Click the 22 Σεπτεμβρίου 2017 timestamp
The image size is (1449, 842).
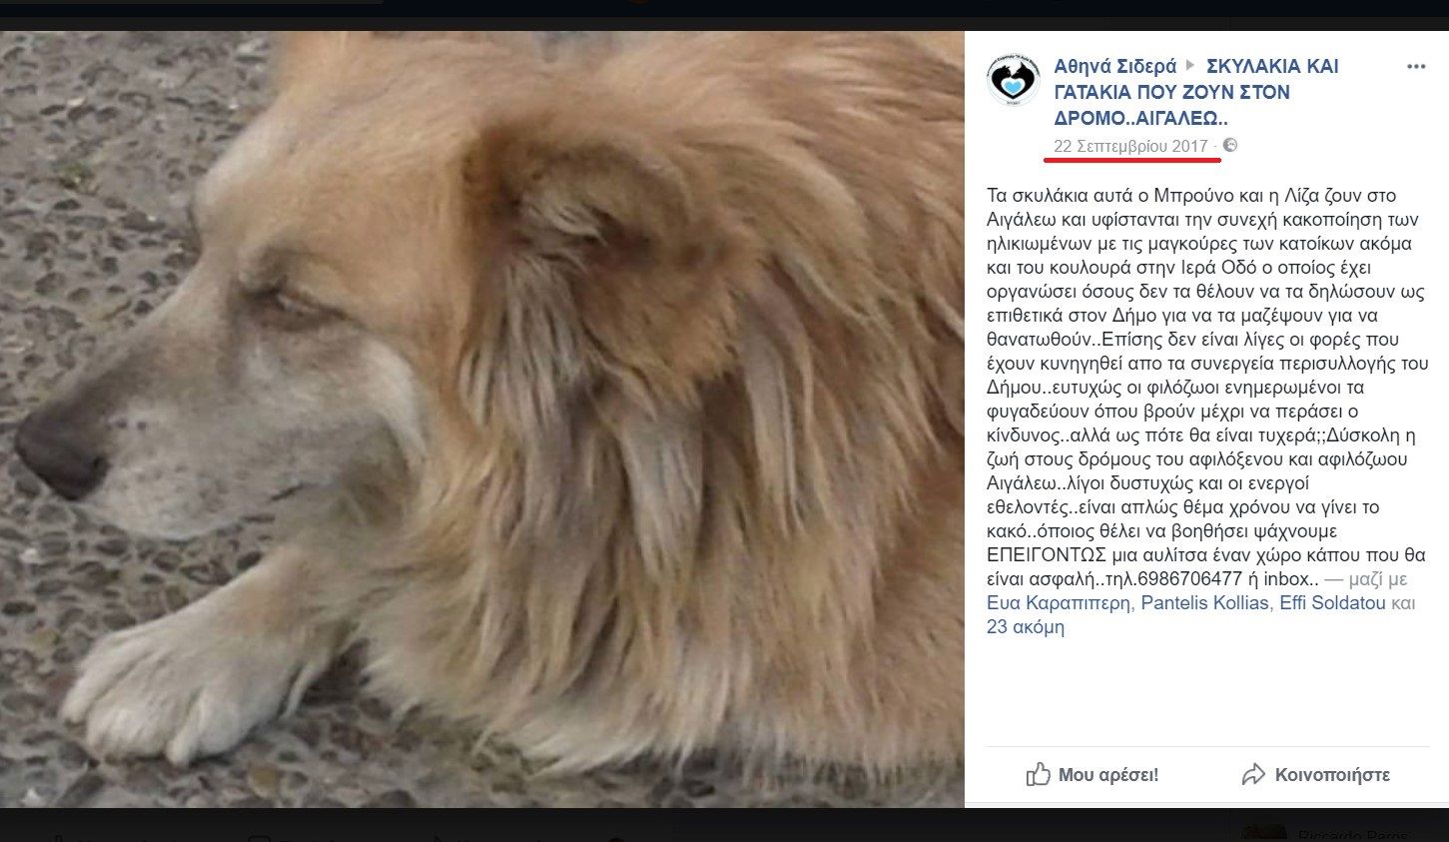1130,146
